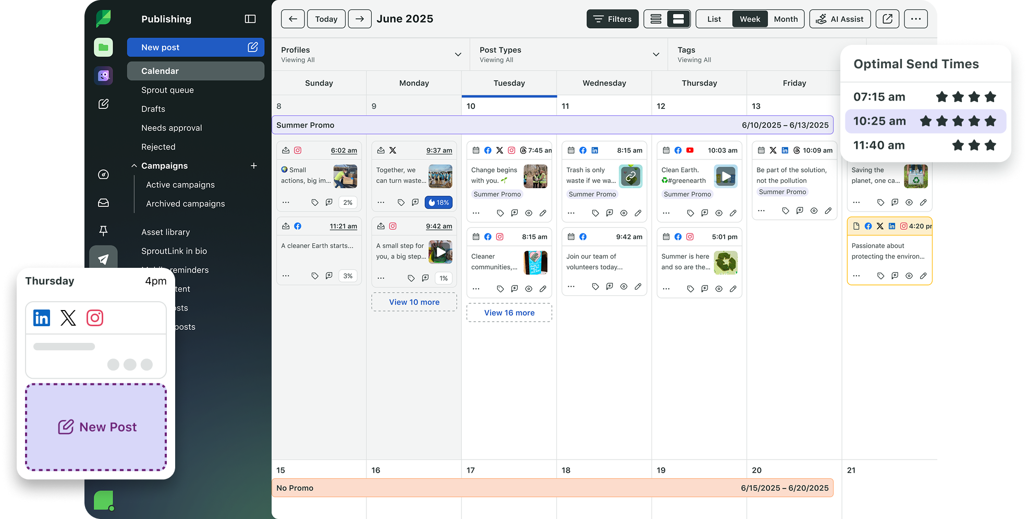Add a new campaign with the plus icon
This screenshot has height=519, width=1028.
[254, 166]
